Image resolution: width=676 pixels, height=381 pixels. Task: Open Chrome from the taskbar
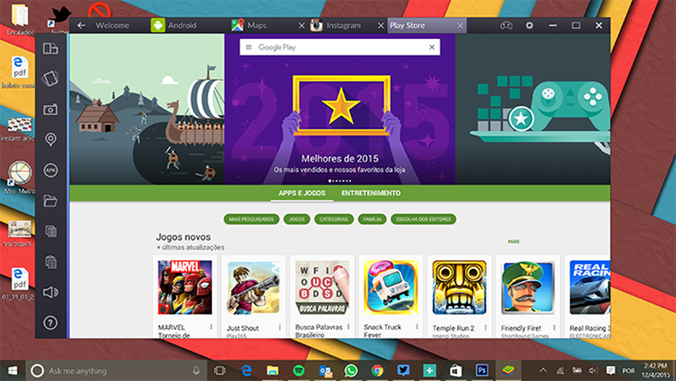pyautogui.click(x=377, y=370)
